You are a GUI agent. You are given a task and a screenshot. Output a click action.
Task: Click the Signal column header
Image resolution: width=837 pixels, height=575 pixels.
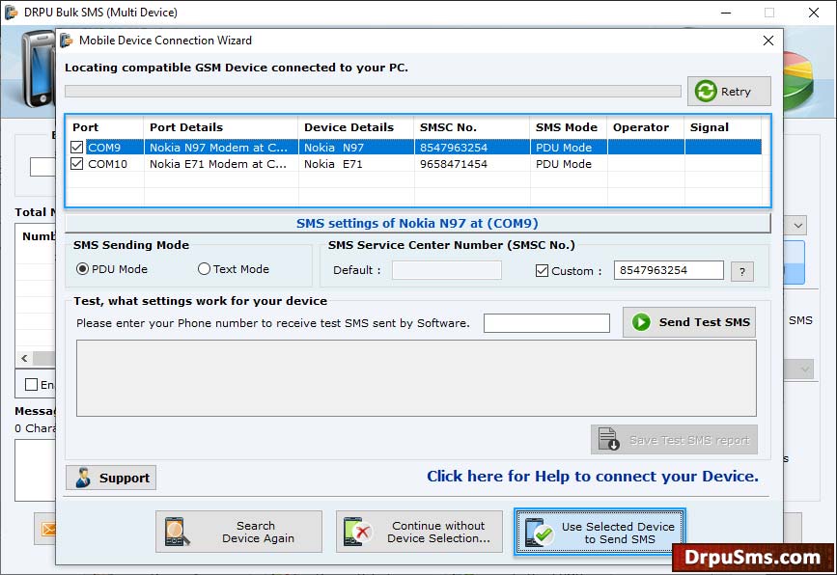coord(723,127)
